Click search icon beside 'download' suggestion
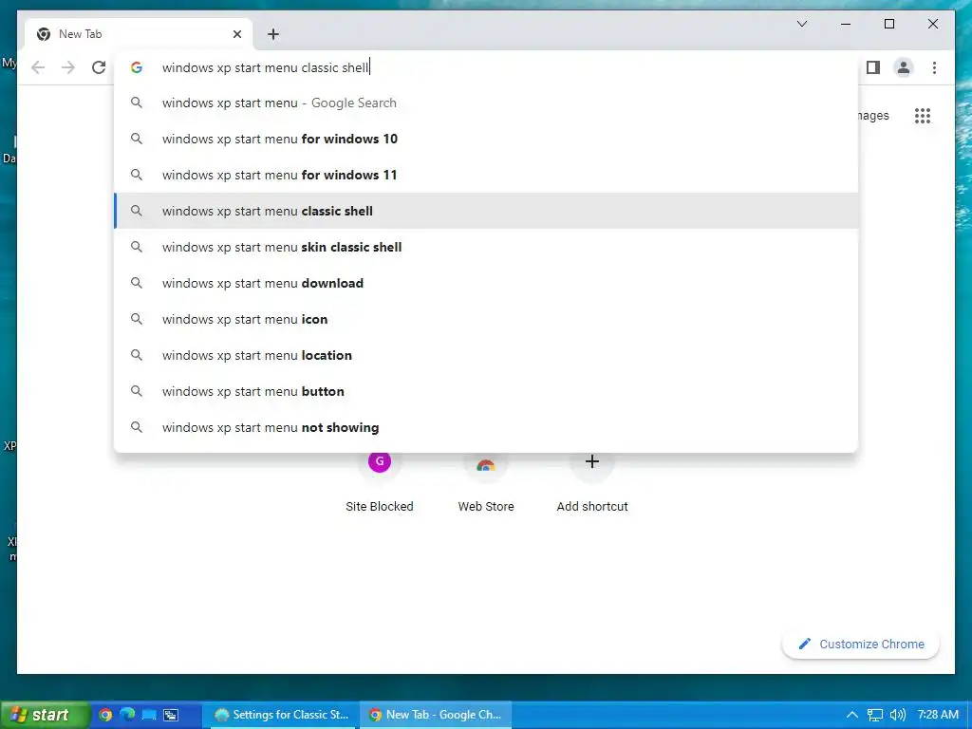The height and width of the screenshot is (729, 972). (x=137, y=283)
